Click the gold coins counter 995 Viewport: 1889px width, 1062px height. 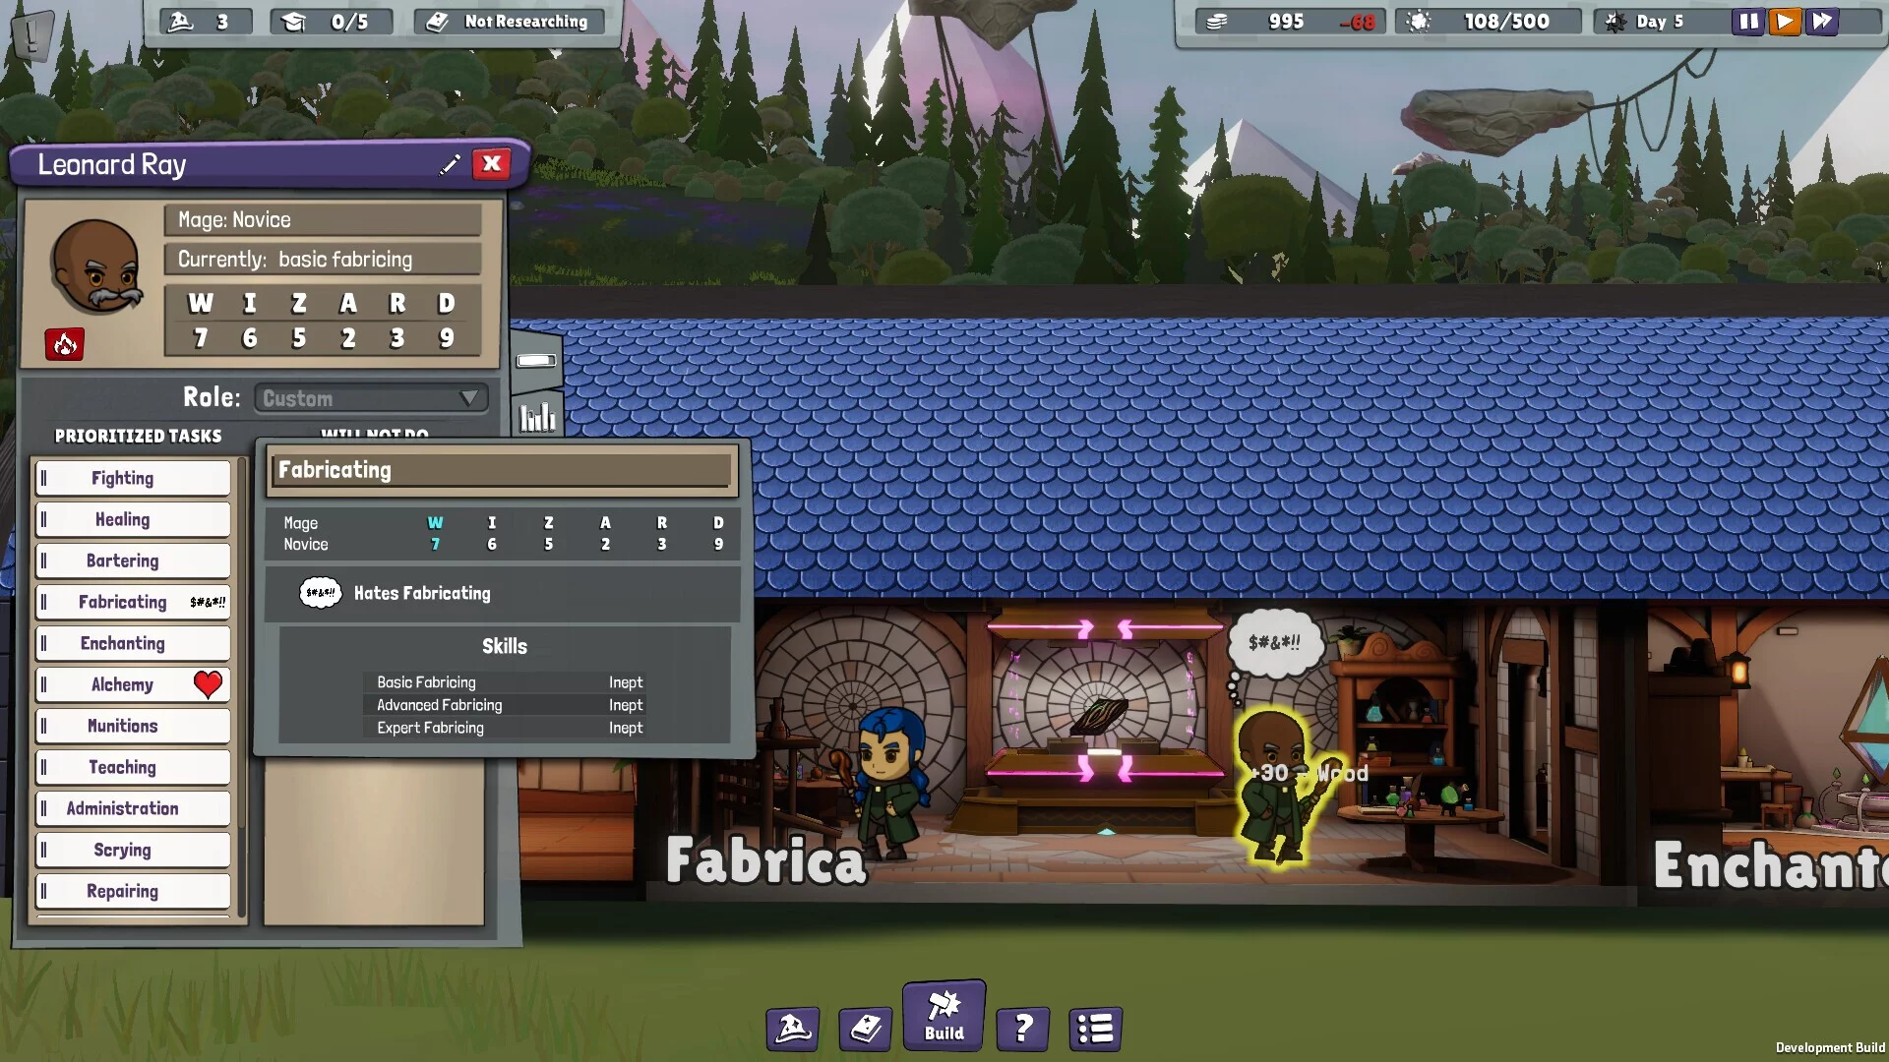1290,22
